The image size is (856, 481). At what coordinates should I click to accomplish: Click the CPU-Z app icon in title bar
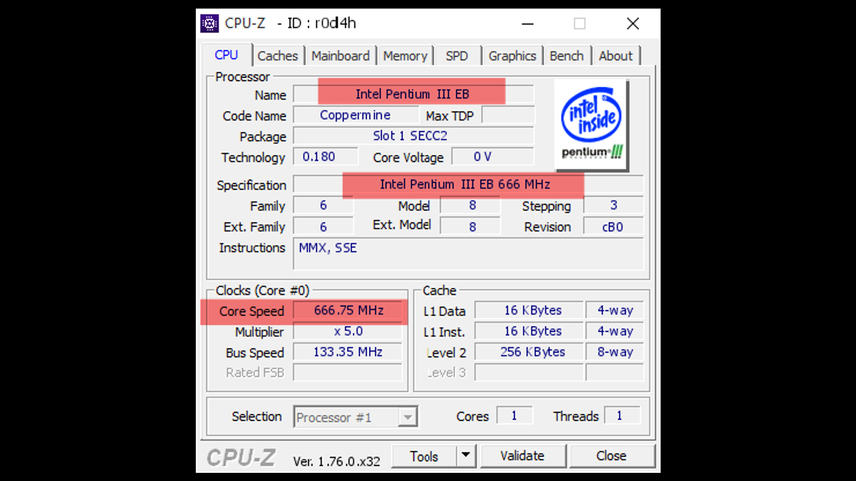click(x=209, y=23)
